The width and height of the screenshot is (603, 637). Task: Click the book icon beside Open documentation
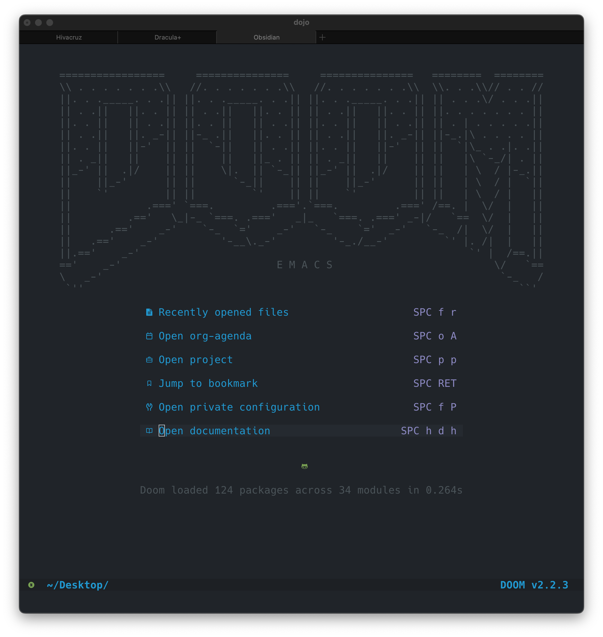pos(149,431)
